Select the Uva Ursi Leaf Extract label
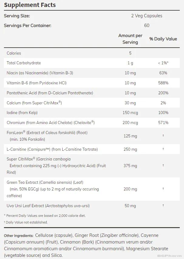Viewport: 184px width, 259px height. point(48,206)
